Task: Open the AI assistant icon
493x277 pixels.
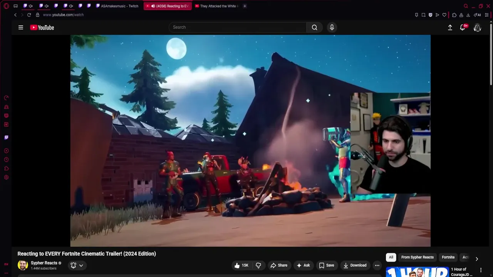Action: pos(477,15)
